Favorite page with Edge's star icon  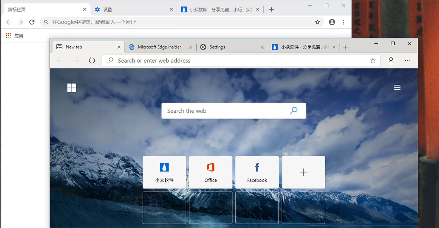[x=373, y=61]
